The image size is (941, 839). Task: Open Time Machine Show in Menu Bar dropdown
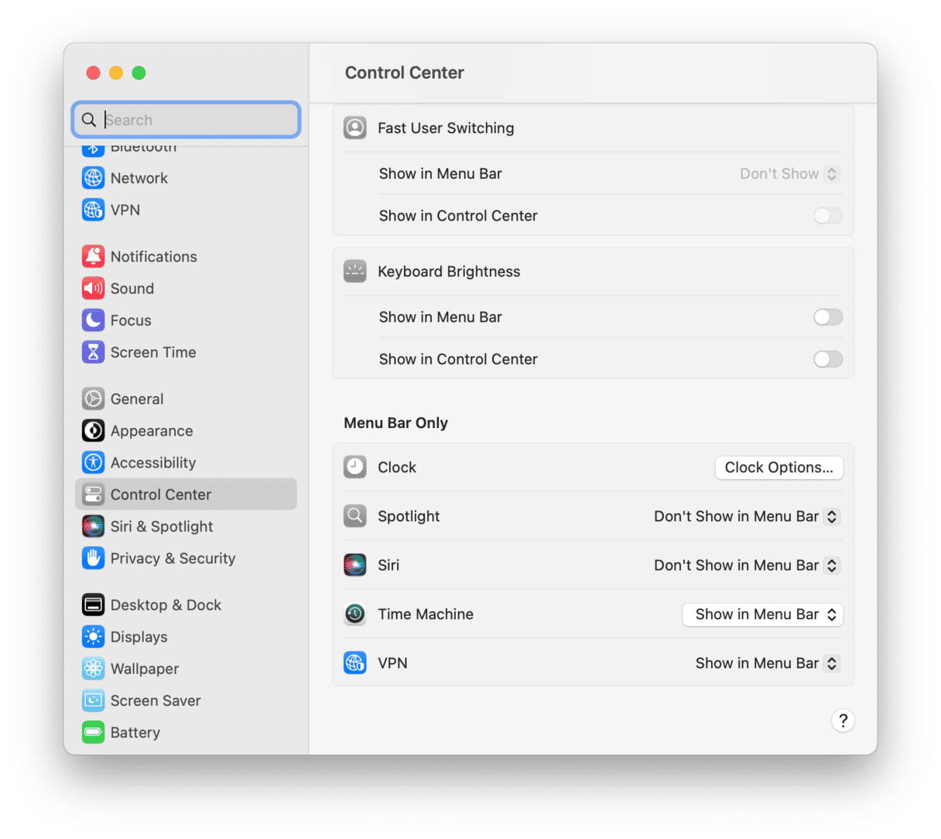(x=763, y=615)
